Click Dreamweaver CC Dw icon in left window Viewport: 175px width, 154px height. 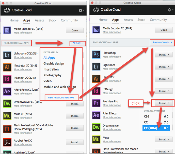pyautogui.click(x=7, y=104)
